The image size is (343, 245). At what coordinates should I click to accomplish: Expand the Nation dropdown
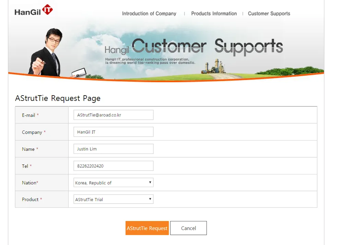click(114, 183)
